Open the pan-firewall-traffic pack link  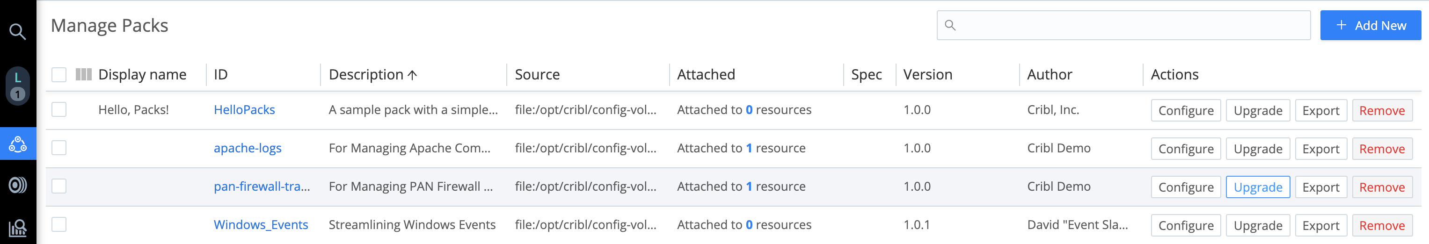pyautogui.click(x=262, y=187)
